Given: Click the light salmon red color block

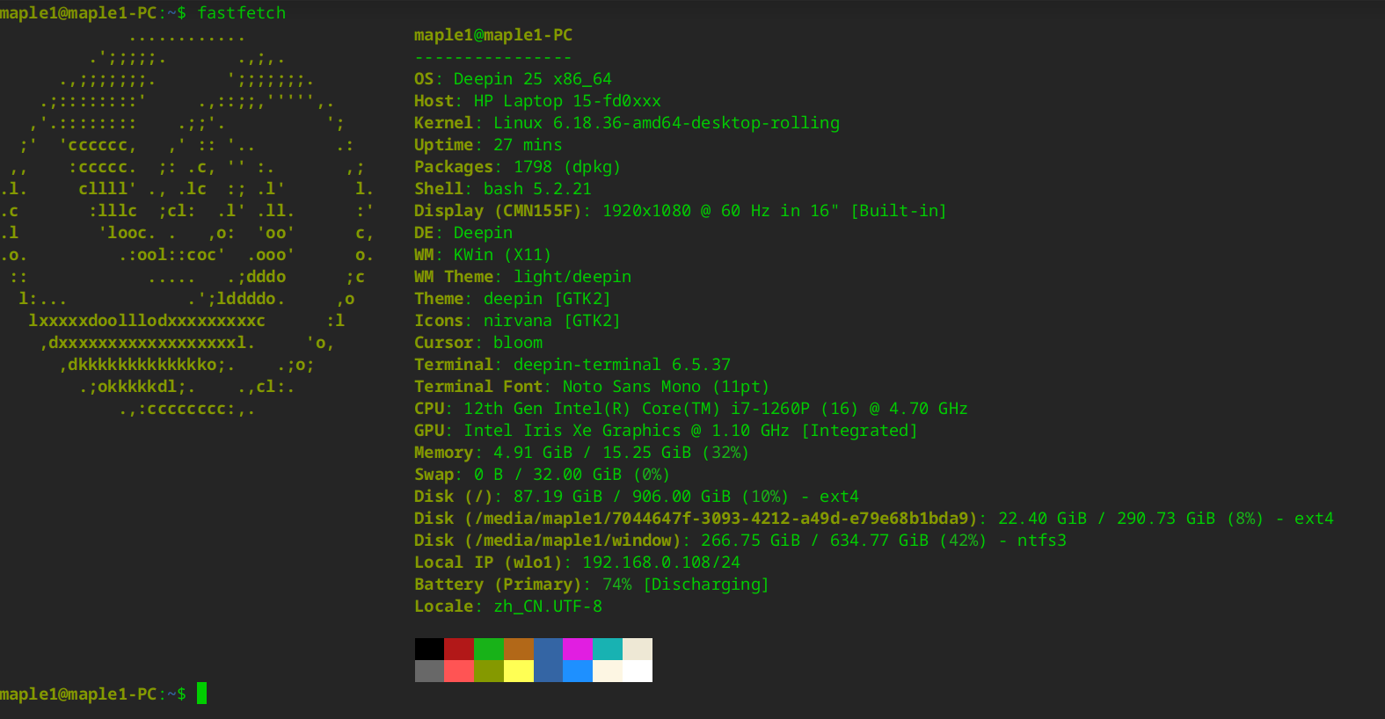Looking at the screenshot, I should pyautogui.click(x=459, y=671).
